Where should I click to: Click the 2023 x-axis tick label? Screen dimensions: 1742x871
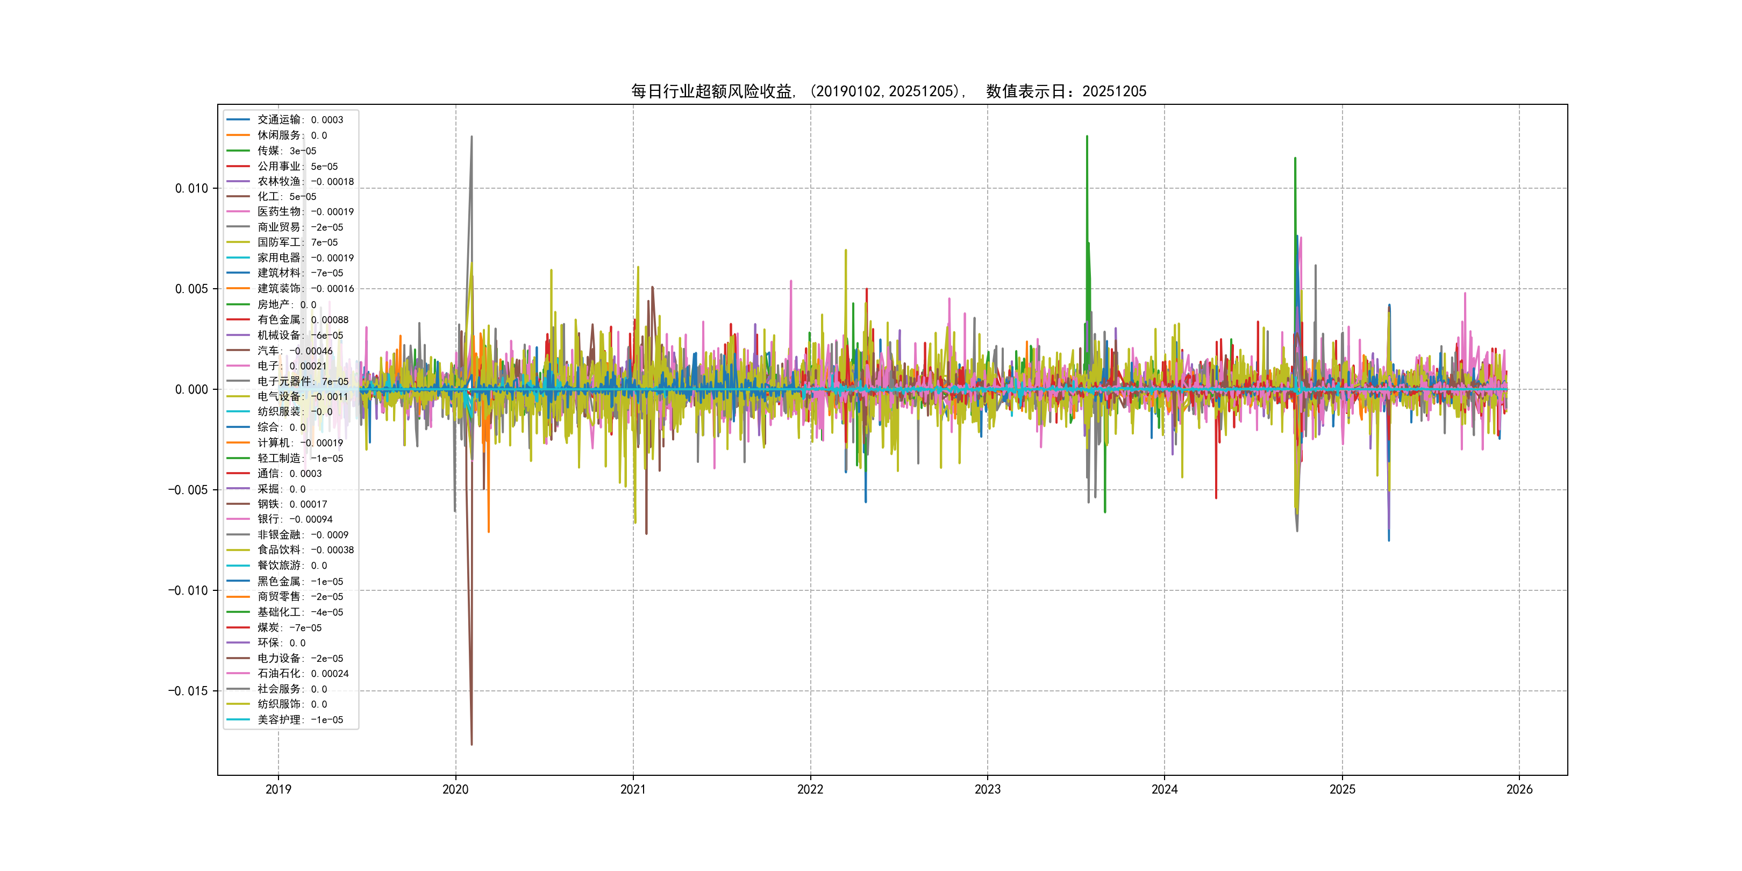(987, 789)
